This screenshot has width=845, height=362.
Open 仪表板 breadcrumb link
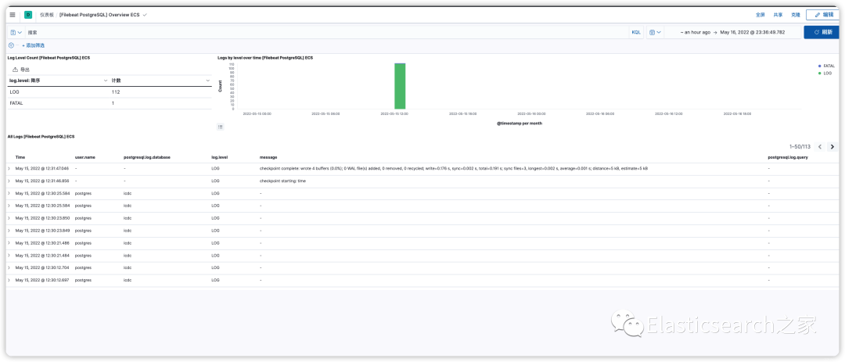46,15
